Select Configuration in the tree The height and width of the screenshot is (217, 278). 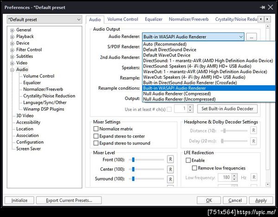pos(30,142)
